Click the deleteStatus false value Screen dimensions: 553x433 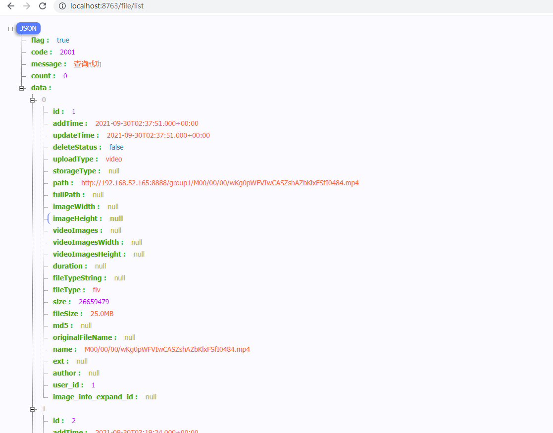pyautogui.click(x=116, y=147)
